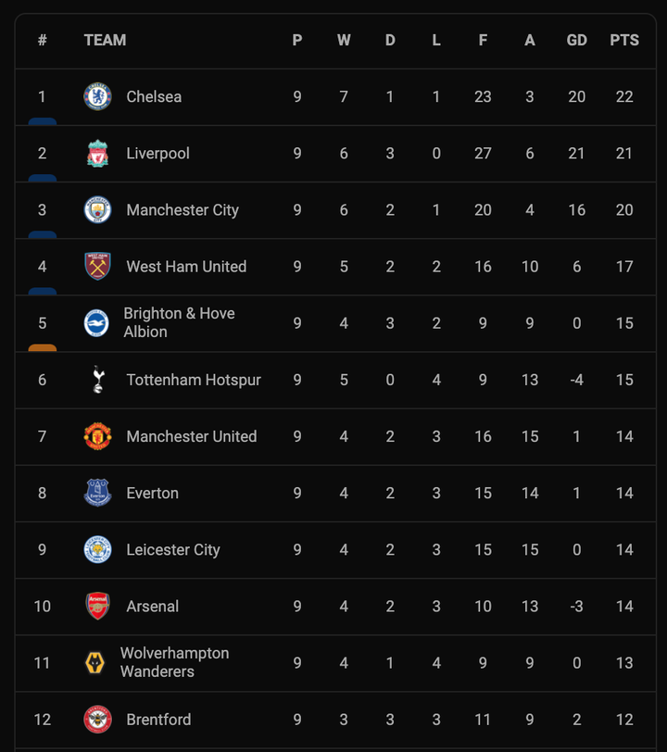The height and width of the screenshot is (752, 667).
Task: Open the Liverpool team name link
Action: tap(157, 154)
